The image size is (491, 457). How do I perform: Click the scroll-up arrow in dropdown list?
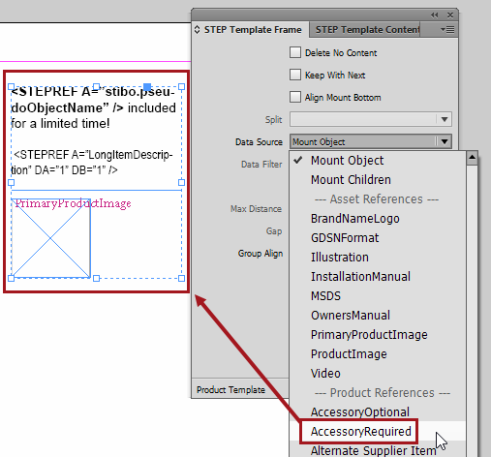click(x=472, y=158)
